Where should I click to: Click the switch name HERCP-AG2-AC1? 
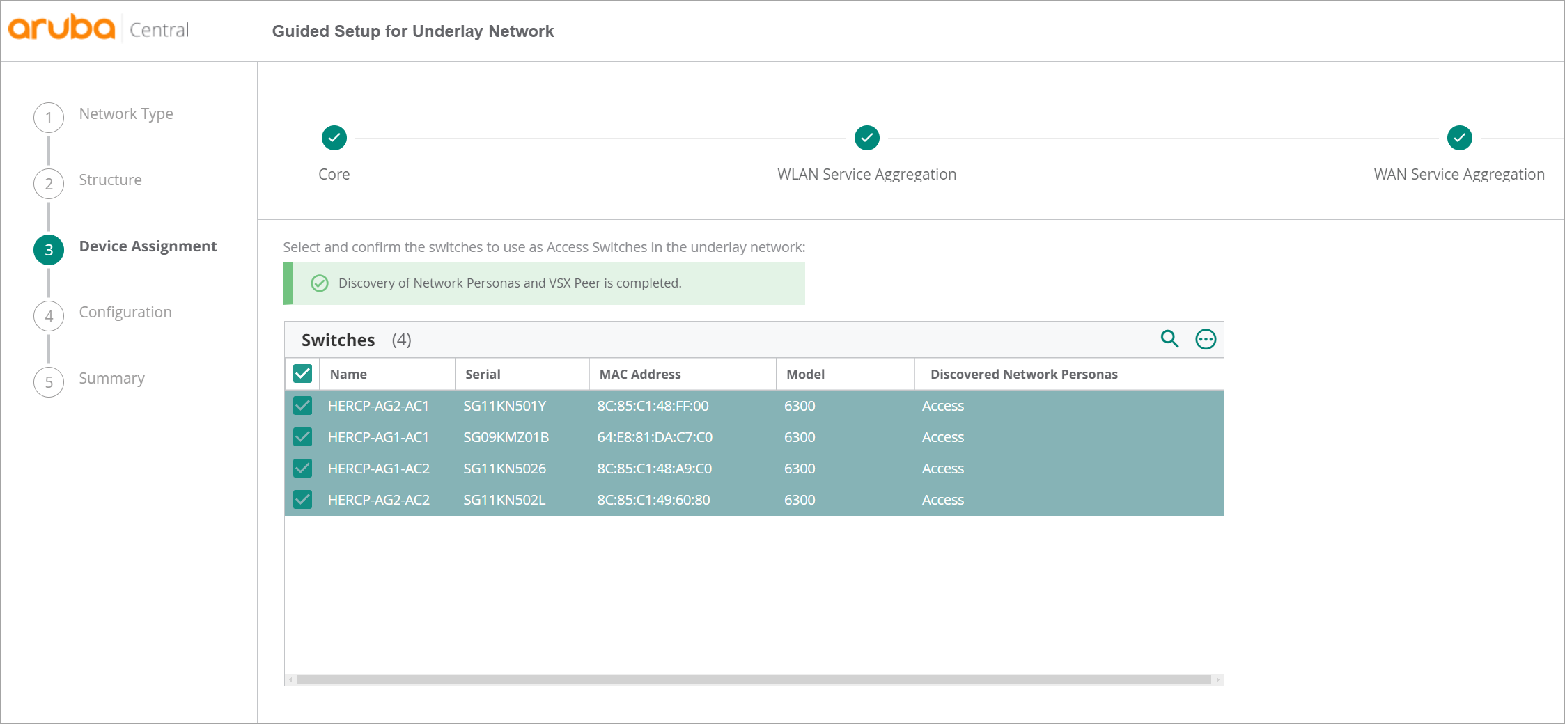pyautogui.click(x=378, y=406)
